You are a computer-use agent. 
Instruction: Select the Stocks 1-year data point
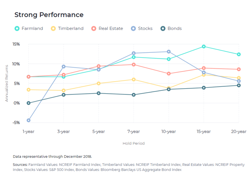(29, 121)
